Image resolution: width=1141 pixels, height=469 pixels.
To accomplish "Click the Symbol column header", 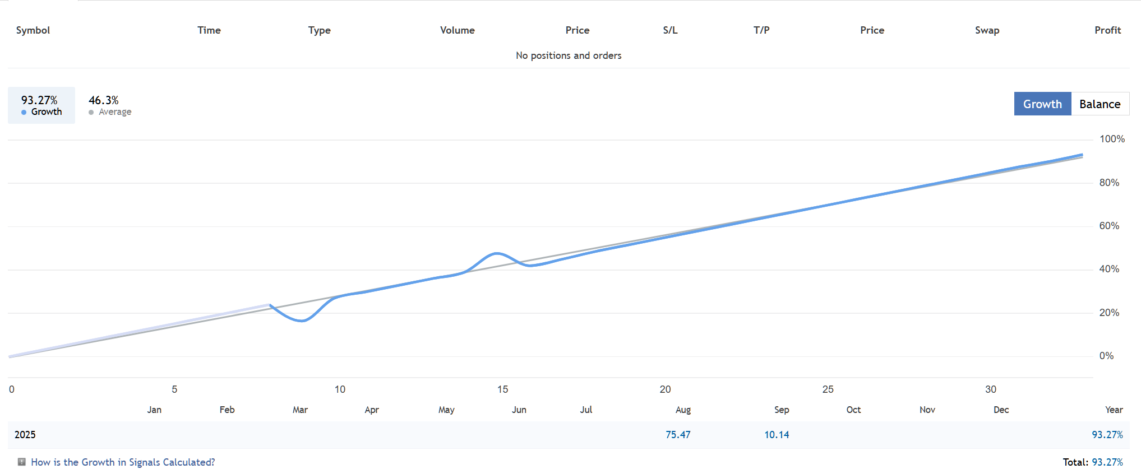I will point(33,30).
